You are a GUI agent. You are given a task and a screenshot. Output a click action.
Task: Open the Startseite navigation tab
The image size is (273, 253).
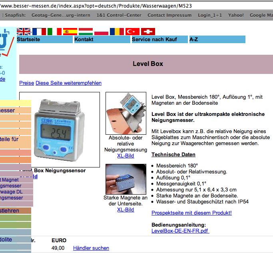44,40
